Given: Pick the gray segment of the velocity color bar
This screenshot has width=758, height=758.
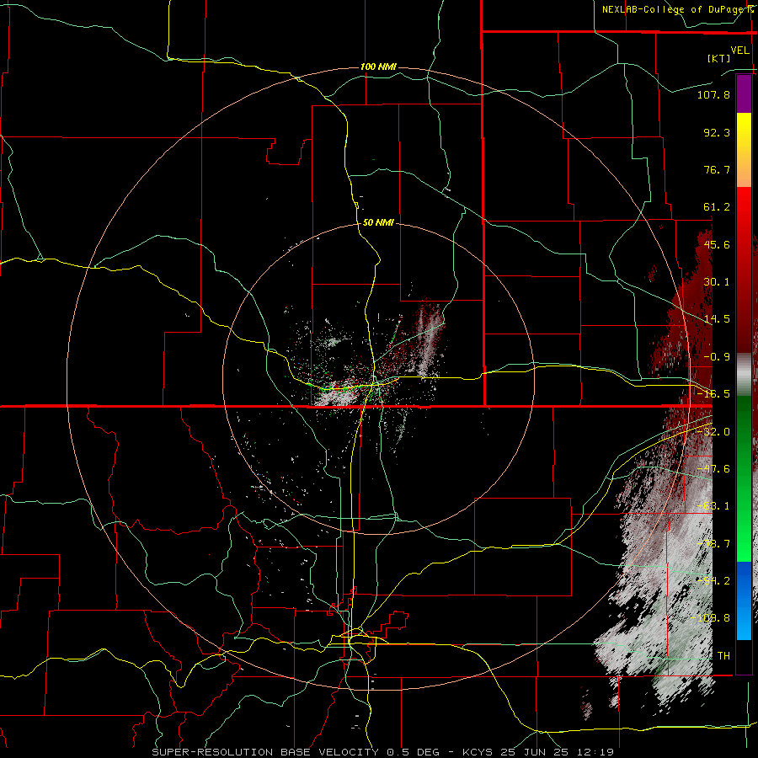Looking at the screenshot, I should pyautogui.click(x=744, y=375).
